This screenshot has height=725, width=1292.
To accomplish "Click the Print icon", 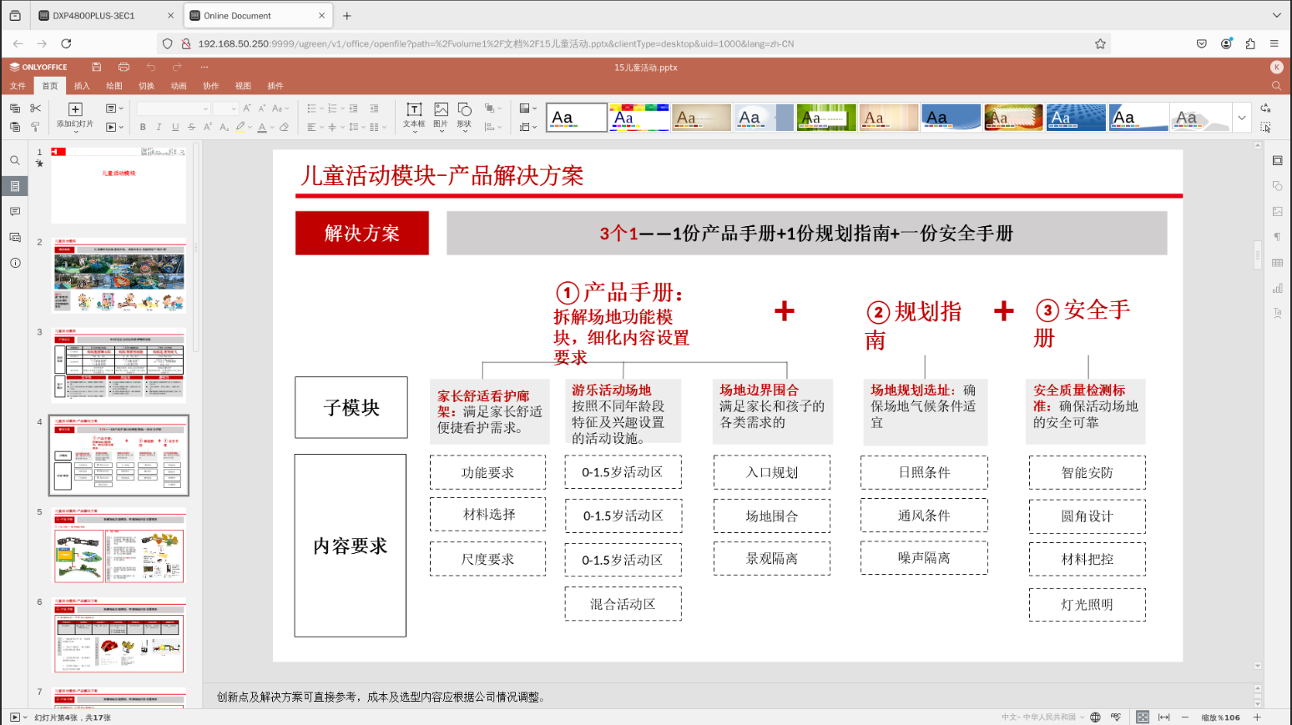I will coord(124,67).
